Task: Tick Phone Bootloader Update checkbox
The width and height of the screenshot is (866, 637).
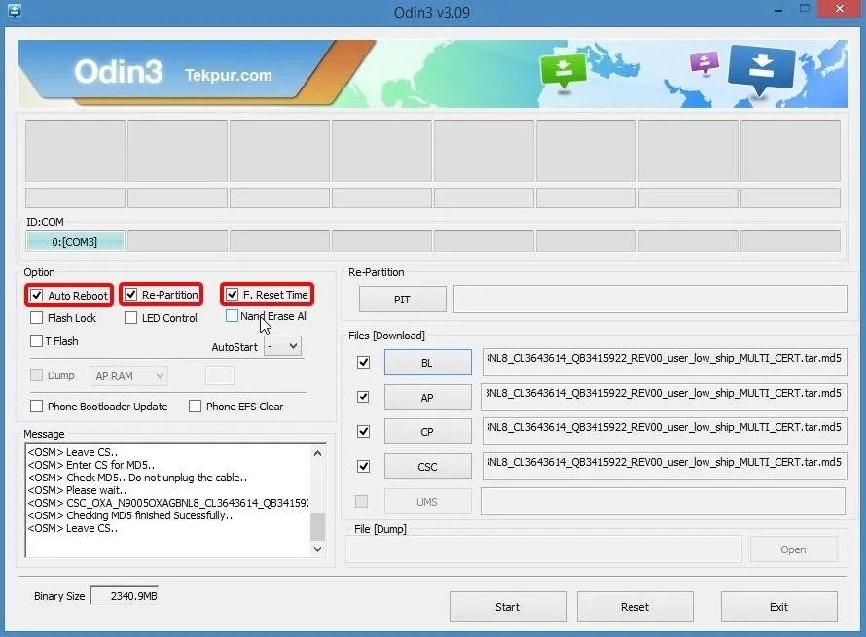Action: 36,407
